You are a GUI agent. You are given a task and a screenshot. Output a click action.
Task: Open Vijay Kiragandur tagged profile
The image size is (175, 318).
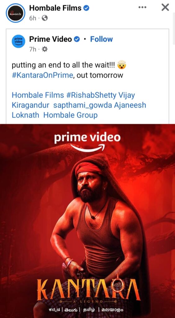(73, 100)
